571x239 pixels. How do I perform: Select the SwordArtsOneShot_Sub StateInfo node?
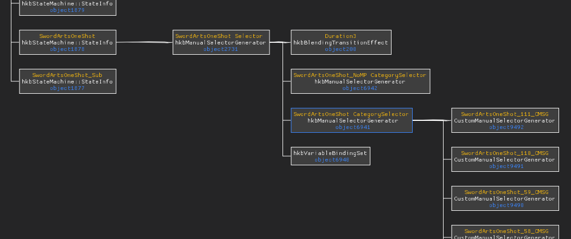click(67, 81)
